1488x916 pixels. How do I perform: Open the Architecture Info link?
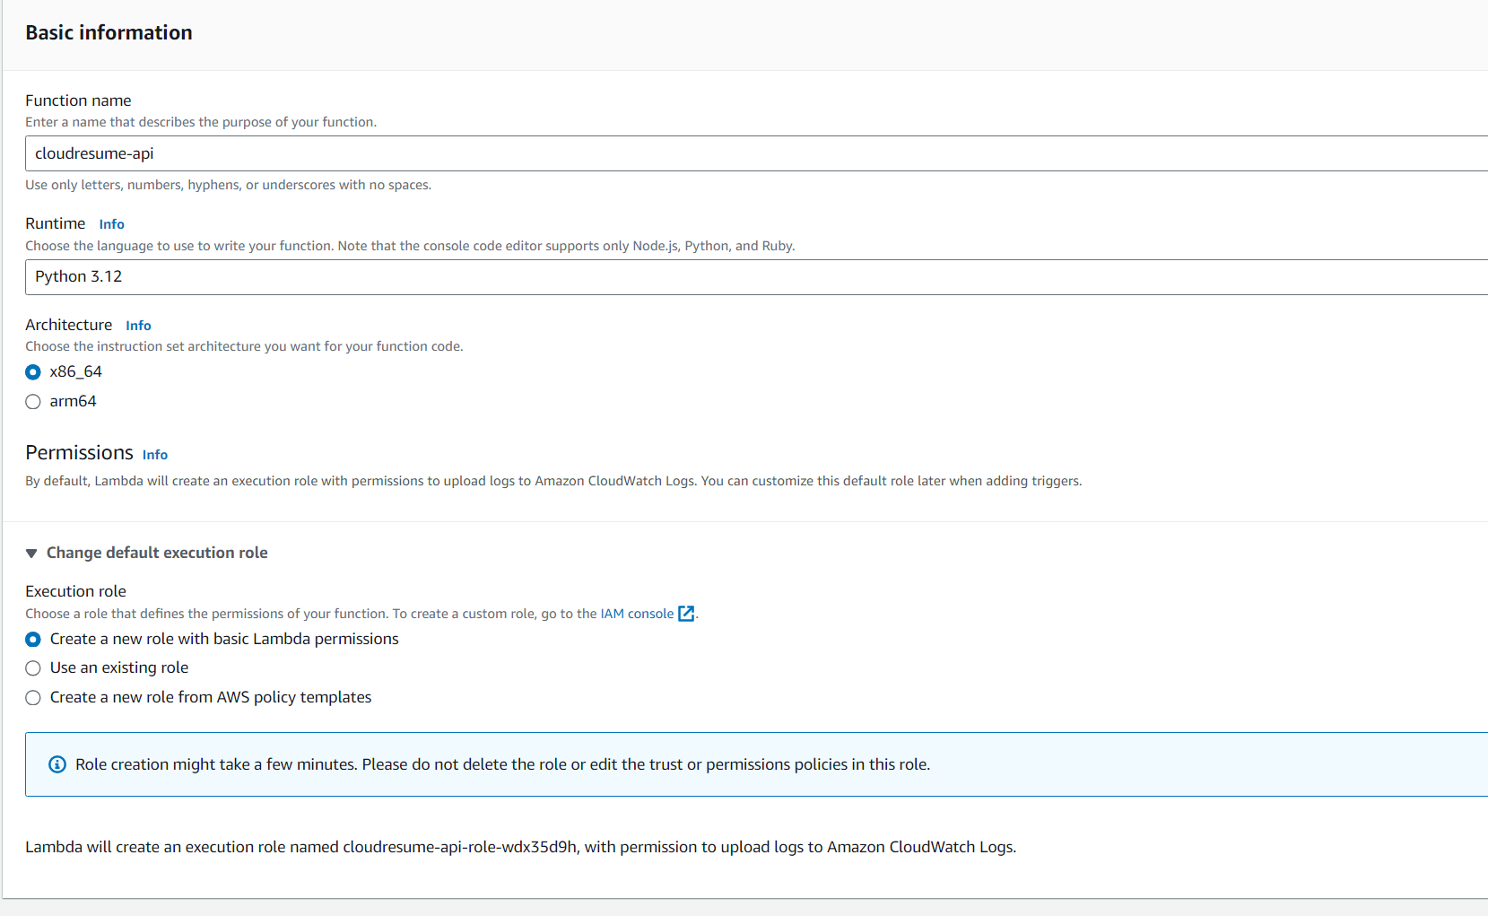point(138,326)
